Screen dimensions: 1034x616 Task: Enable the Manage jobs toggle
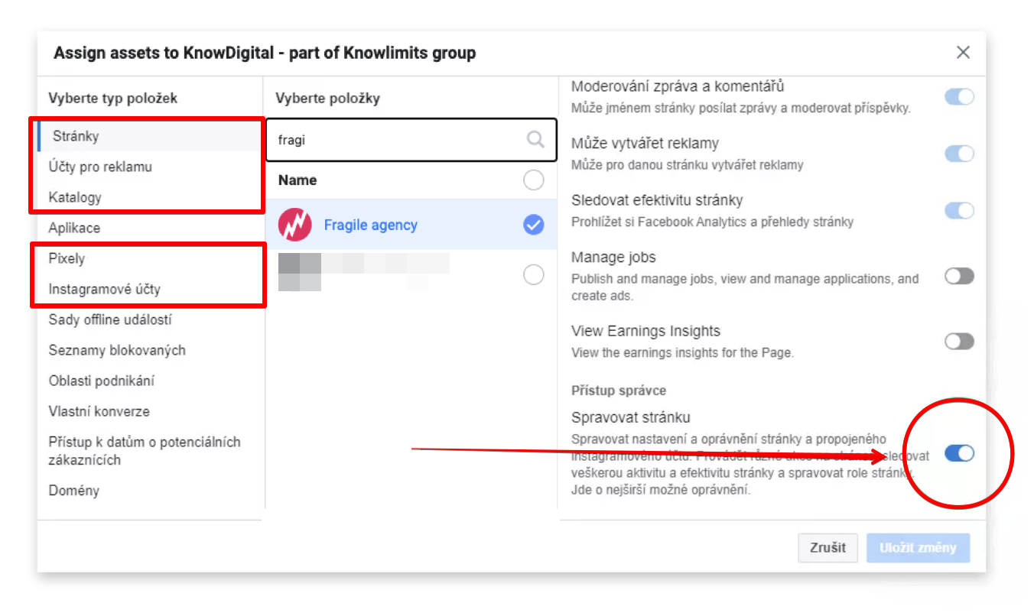pos(959,276)
